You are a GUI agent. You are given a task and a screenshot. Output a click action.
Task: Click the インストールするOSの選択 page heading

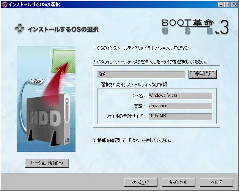coord(63,29)
